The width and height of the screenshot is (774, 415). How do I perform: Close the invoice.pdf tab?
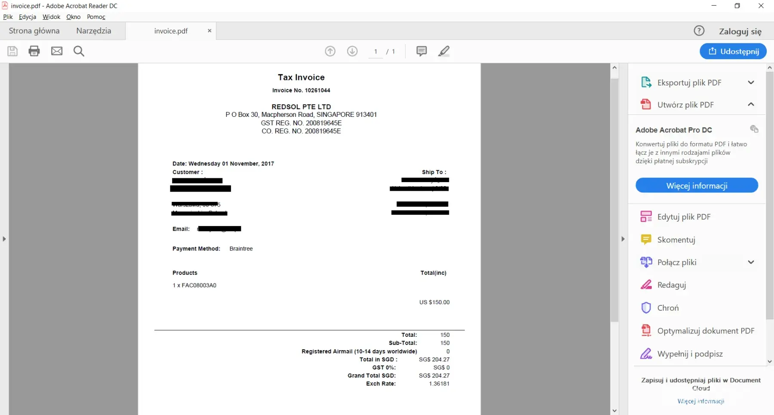click(x=209, y=31)
